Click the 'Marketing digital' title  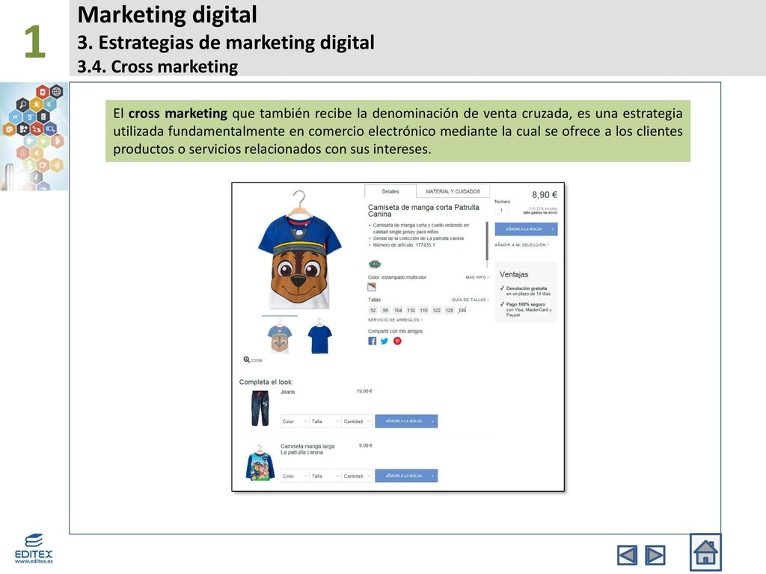coord(167,15)
